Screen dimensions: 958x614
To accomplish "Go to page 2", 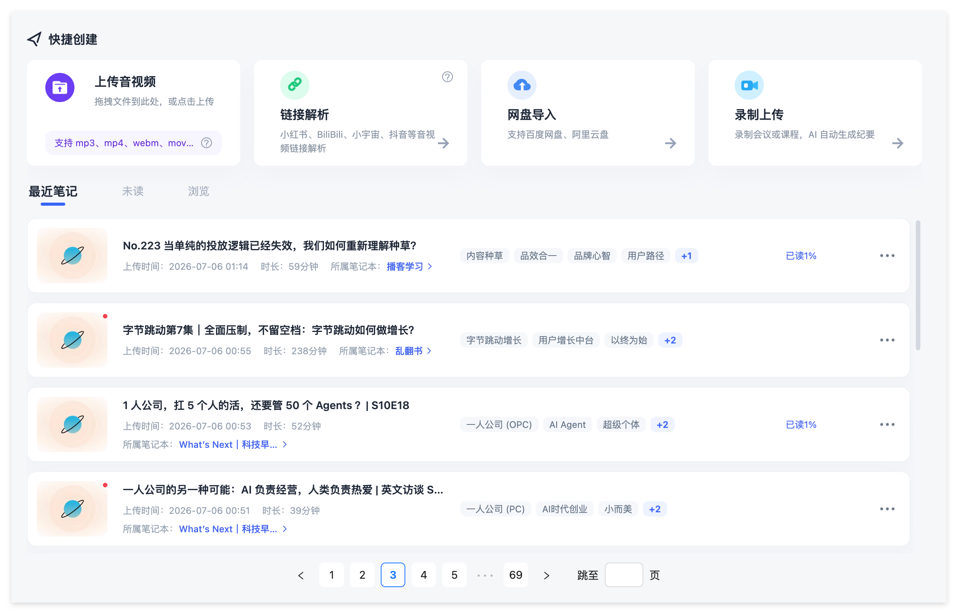I will tap(362, 575).
